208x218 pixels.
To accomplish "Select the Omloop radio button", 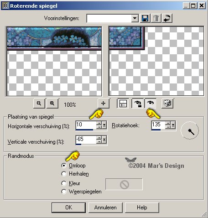I will click(x=64, y=166).
